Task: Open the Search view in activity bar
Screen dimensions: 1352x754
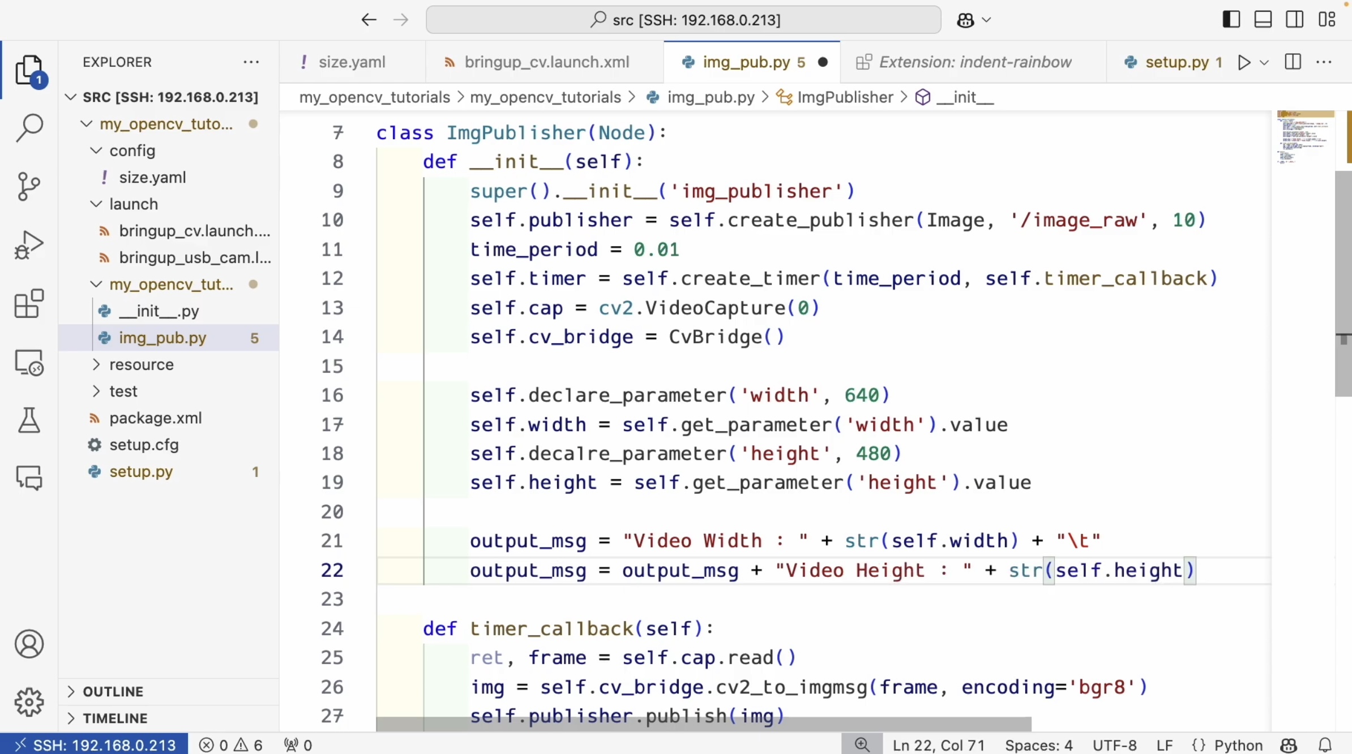Action: click(29, 128)
